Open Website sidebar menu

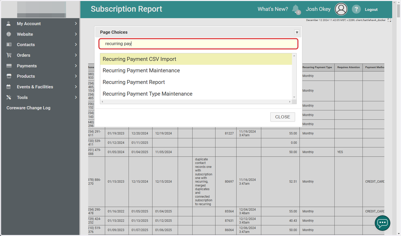point(40,34)
